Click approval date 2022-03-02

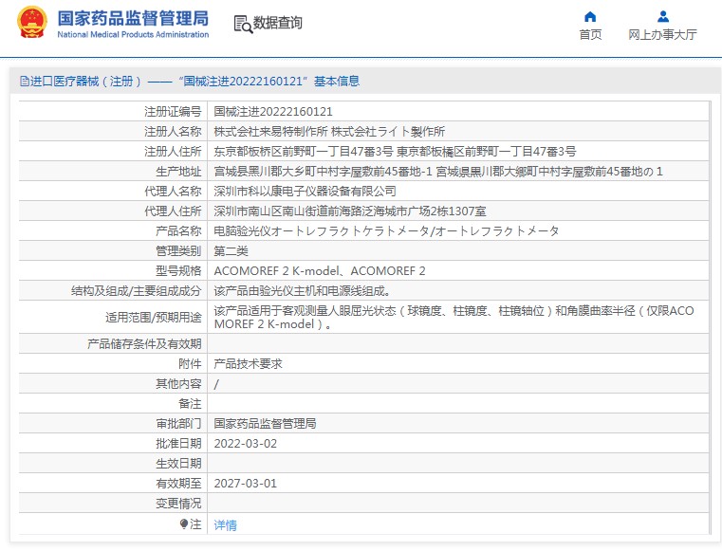coord(246,443)
